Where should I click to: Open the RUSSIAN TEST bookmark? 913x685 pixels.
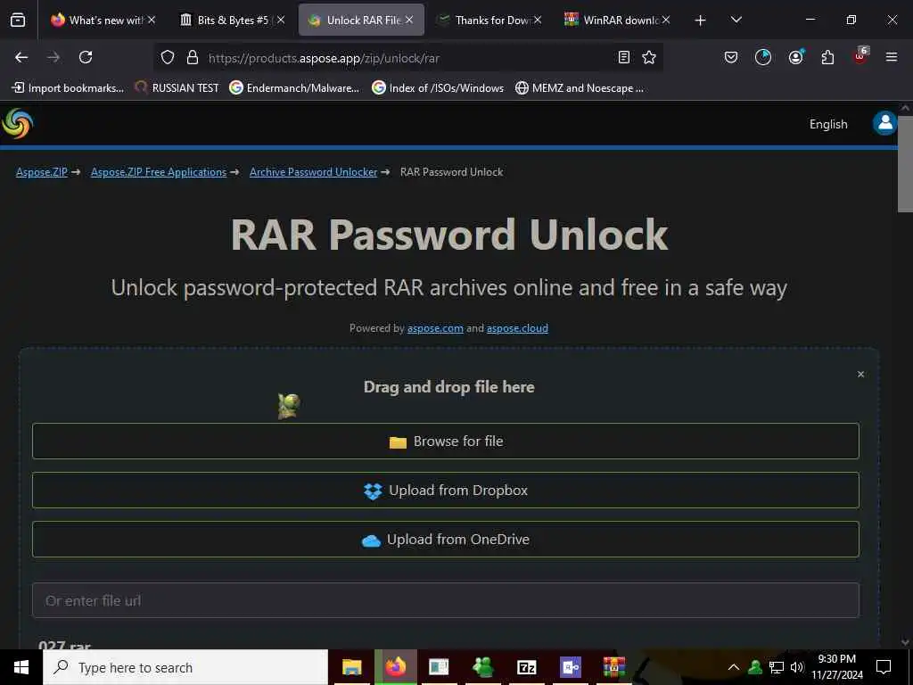coord(177,88)
